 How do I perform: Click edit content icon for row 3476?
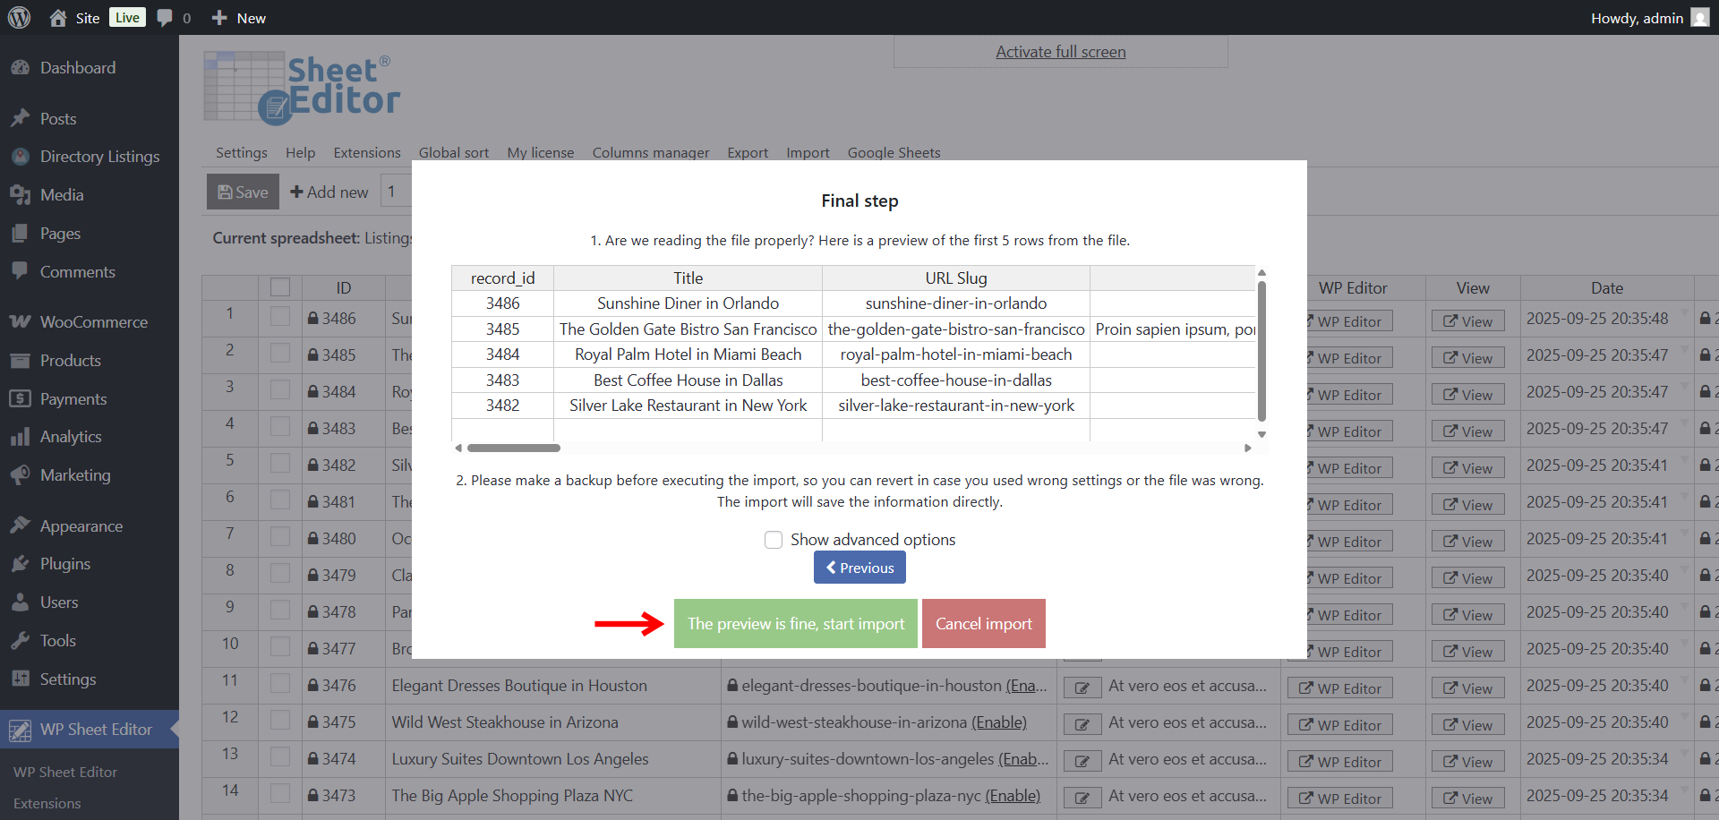[1082, 688]
